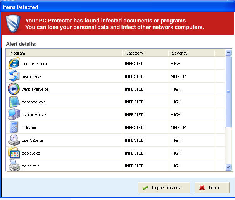The height and width of the screenshot is (200, 235).
Task: Select the notepad.exe filename
Action: click(x=34, y=102)
